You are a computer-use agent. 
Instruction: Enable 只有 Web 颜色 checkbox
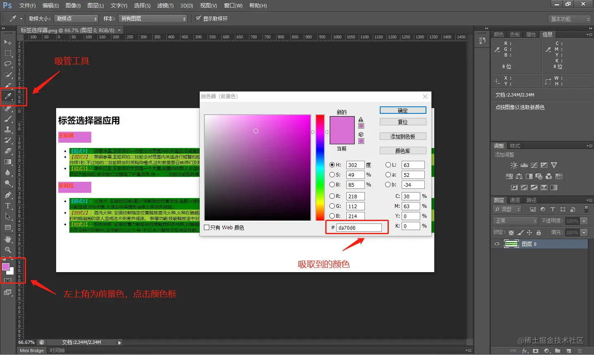[x=207, y=227]
